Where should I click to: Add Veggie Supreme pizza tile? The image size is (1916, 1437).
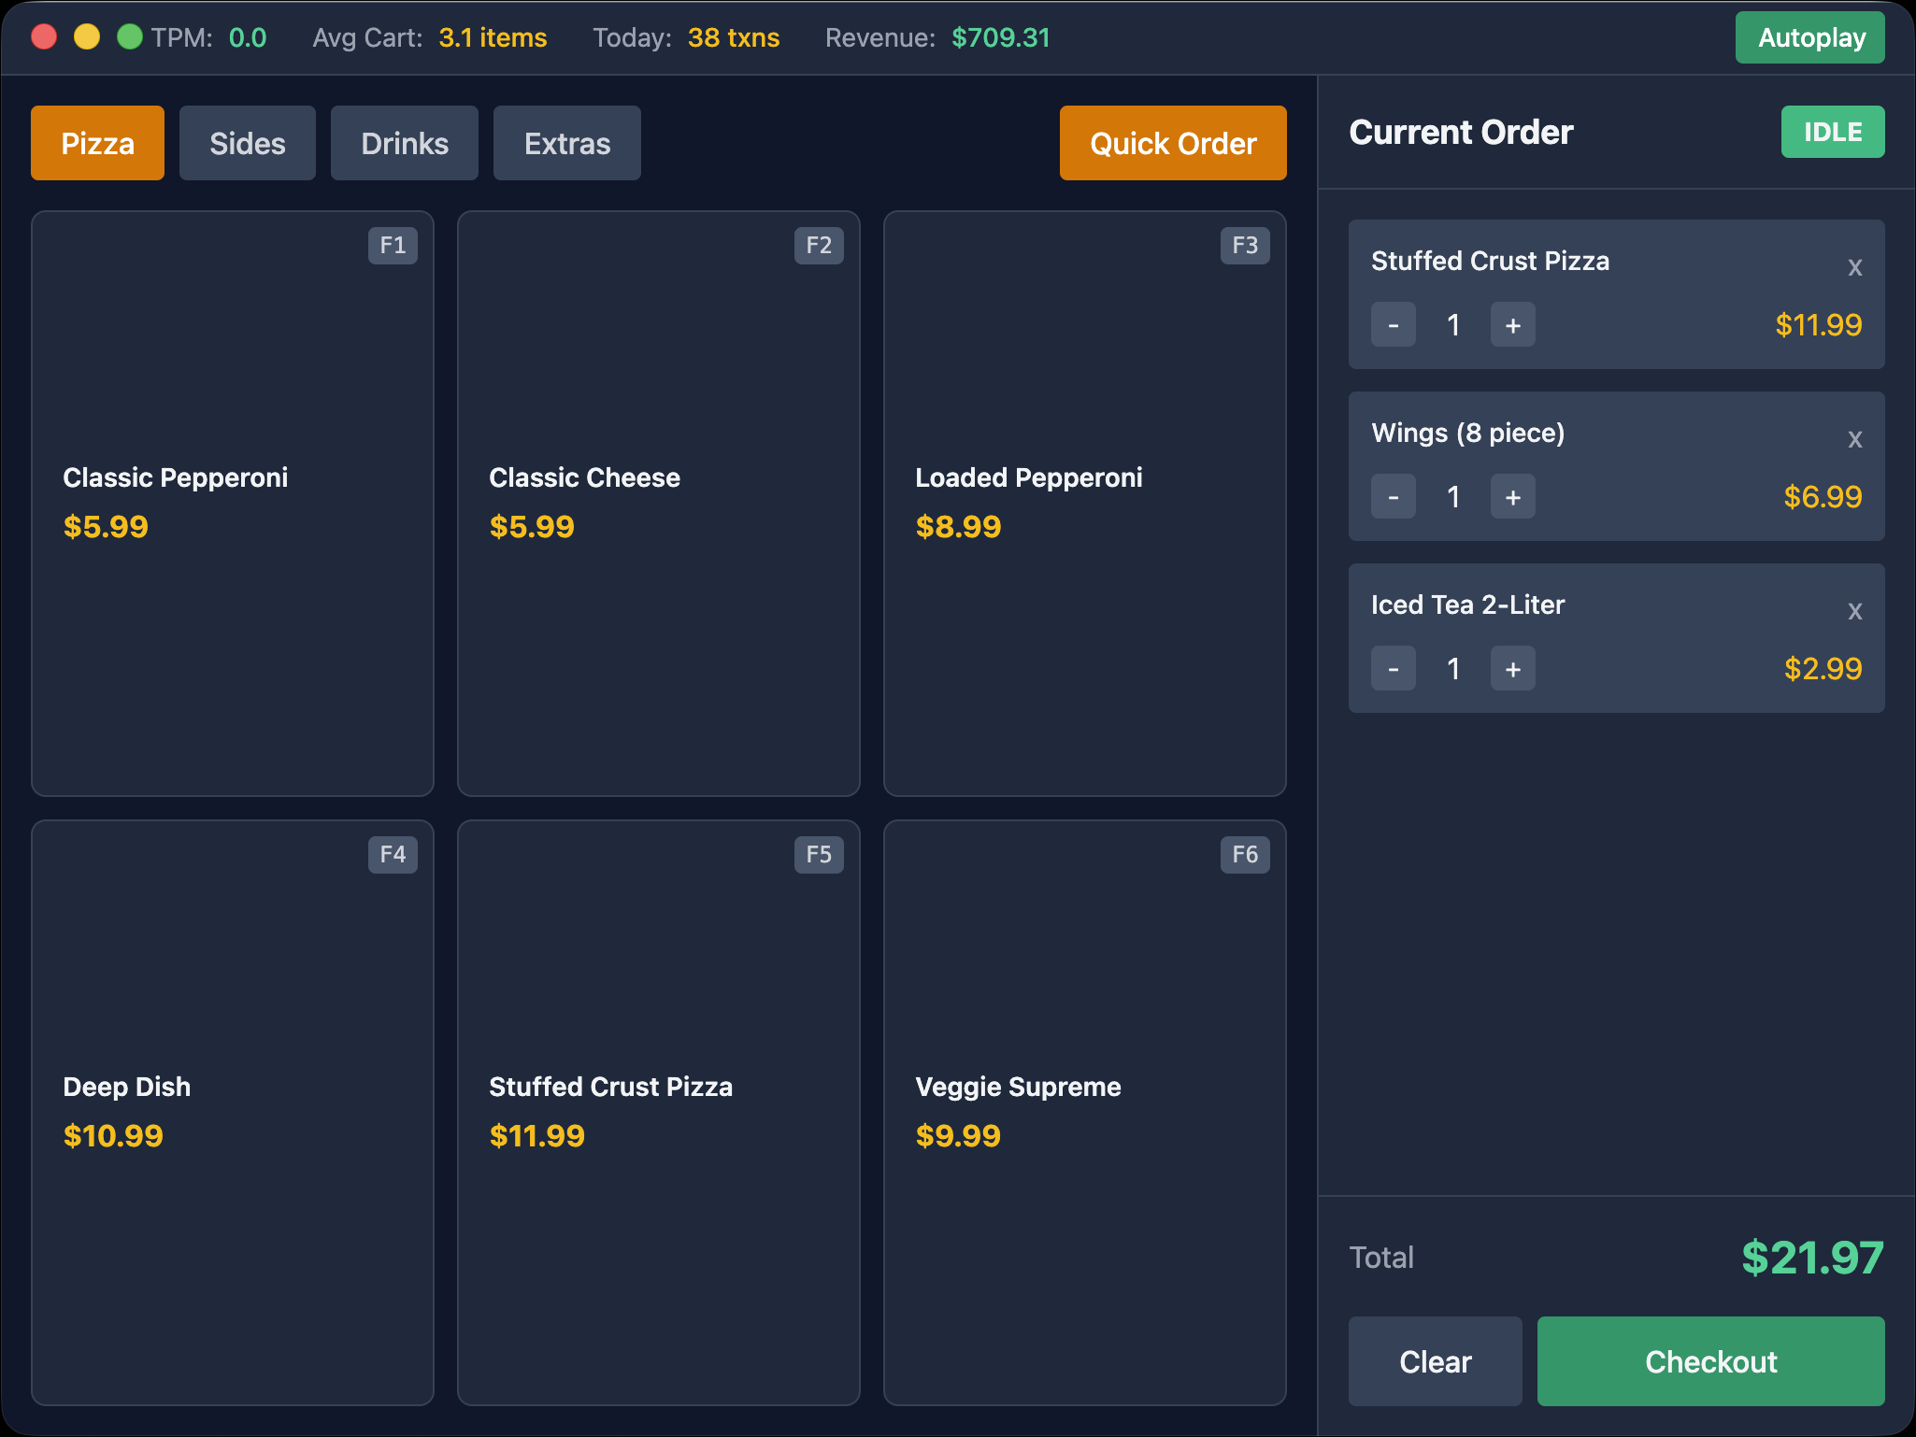pyautogui.click(x=1084, y=1112)
